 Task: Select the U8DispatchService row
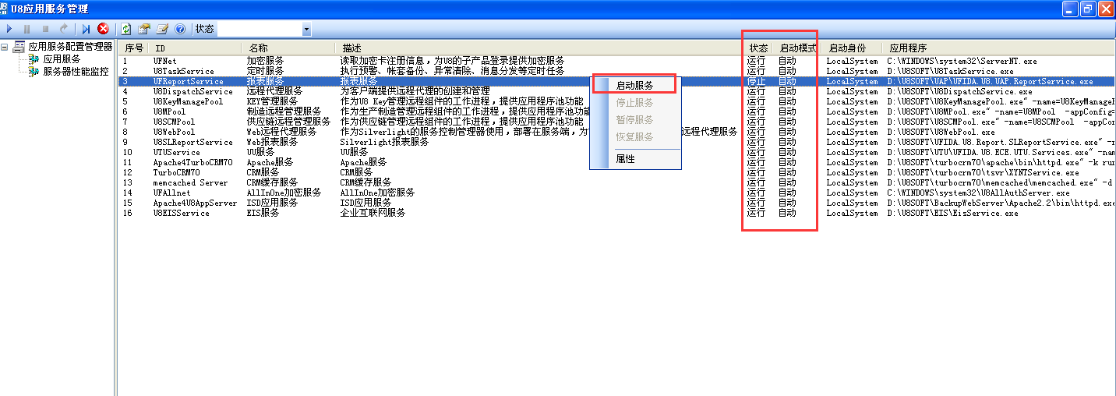tap(617, 91)
